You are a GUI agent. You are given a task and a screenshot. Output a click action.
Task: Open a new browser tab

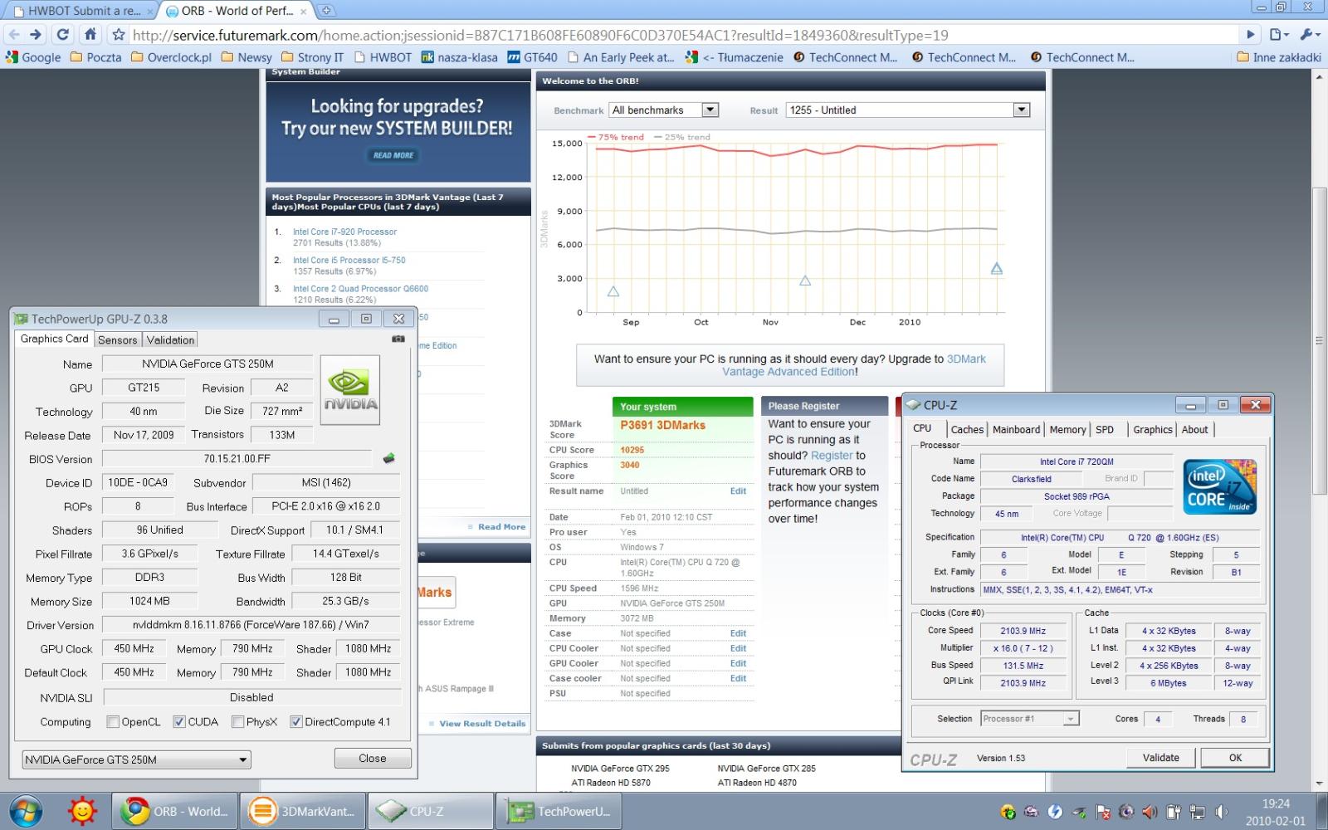coord(326,11)
